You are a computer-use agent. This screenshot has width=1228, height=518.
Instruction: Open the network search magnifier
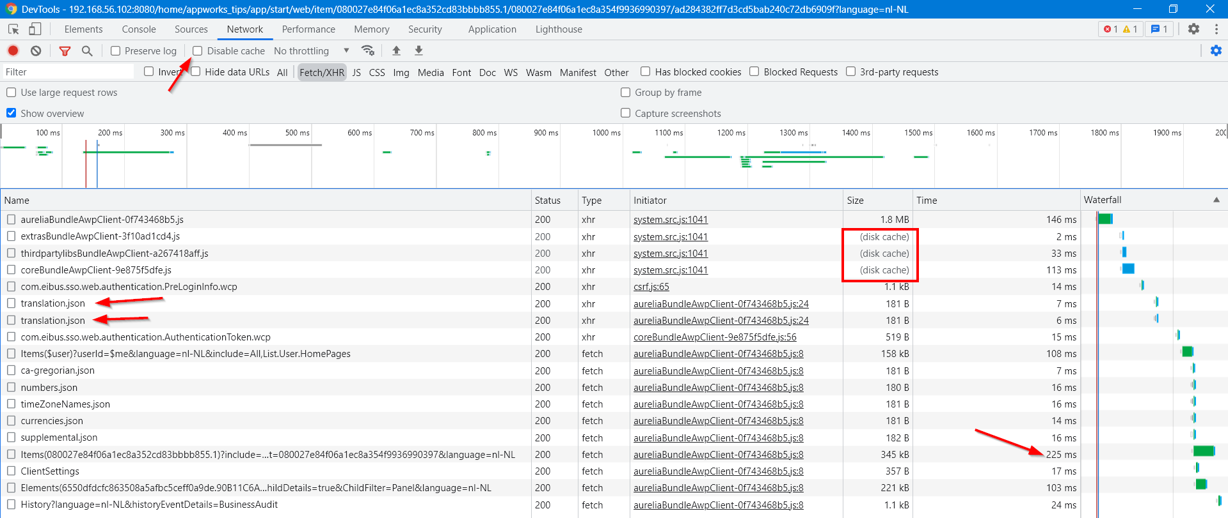87,51
